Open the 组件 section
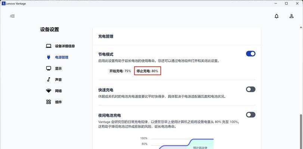Image resolution: width=303 pixels, height=149 pixels. point(58,102)
